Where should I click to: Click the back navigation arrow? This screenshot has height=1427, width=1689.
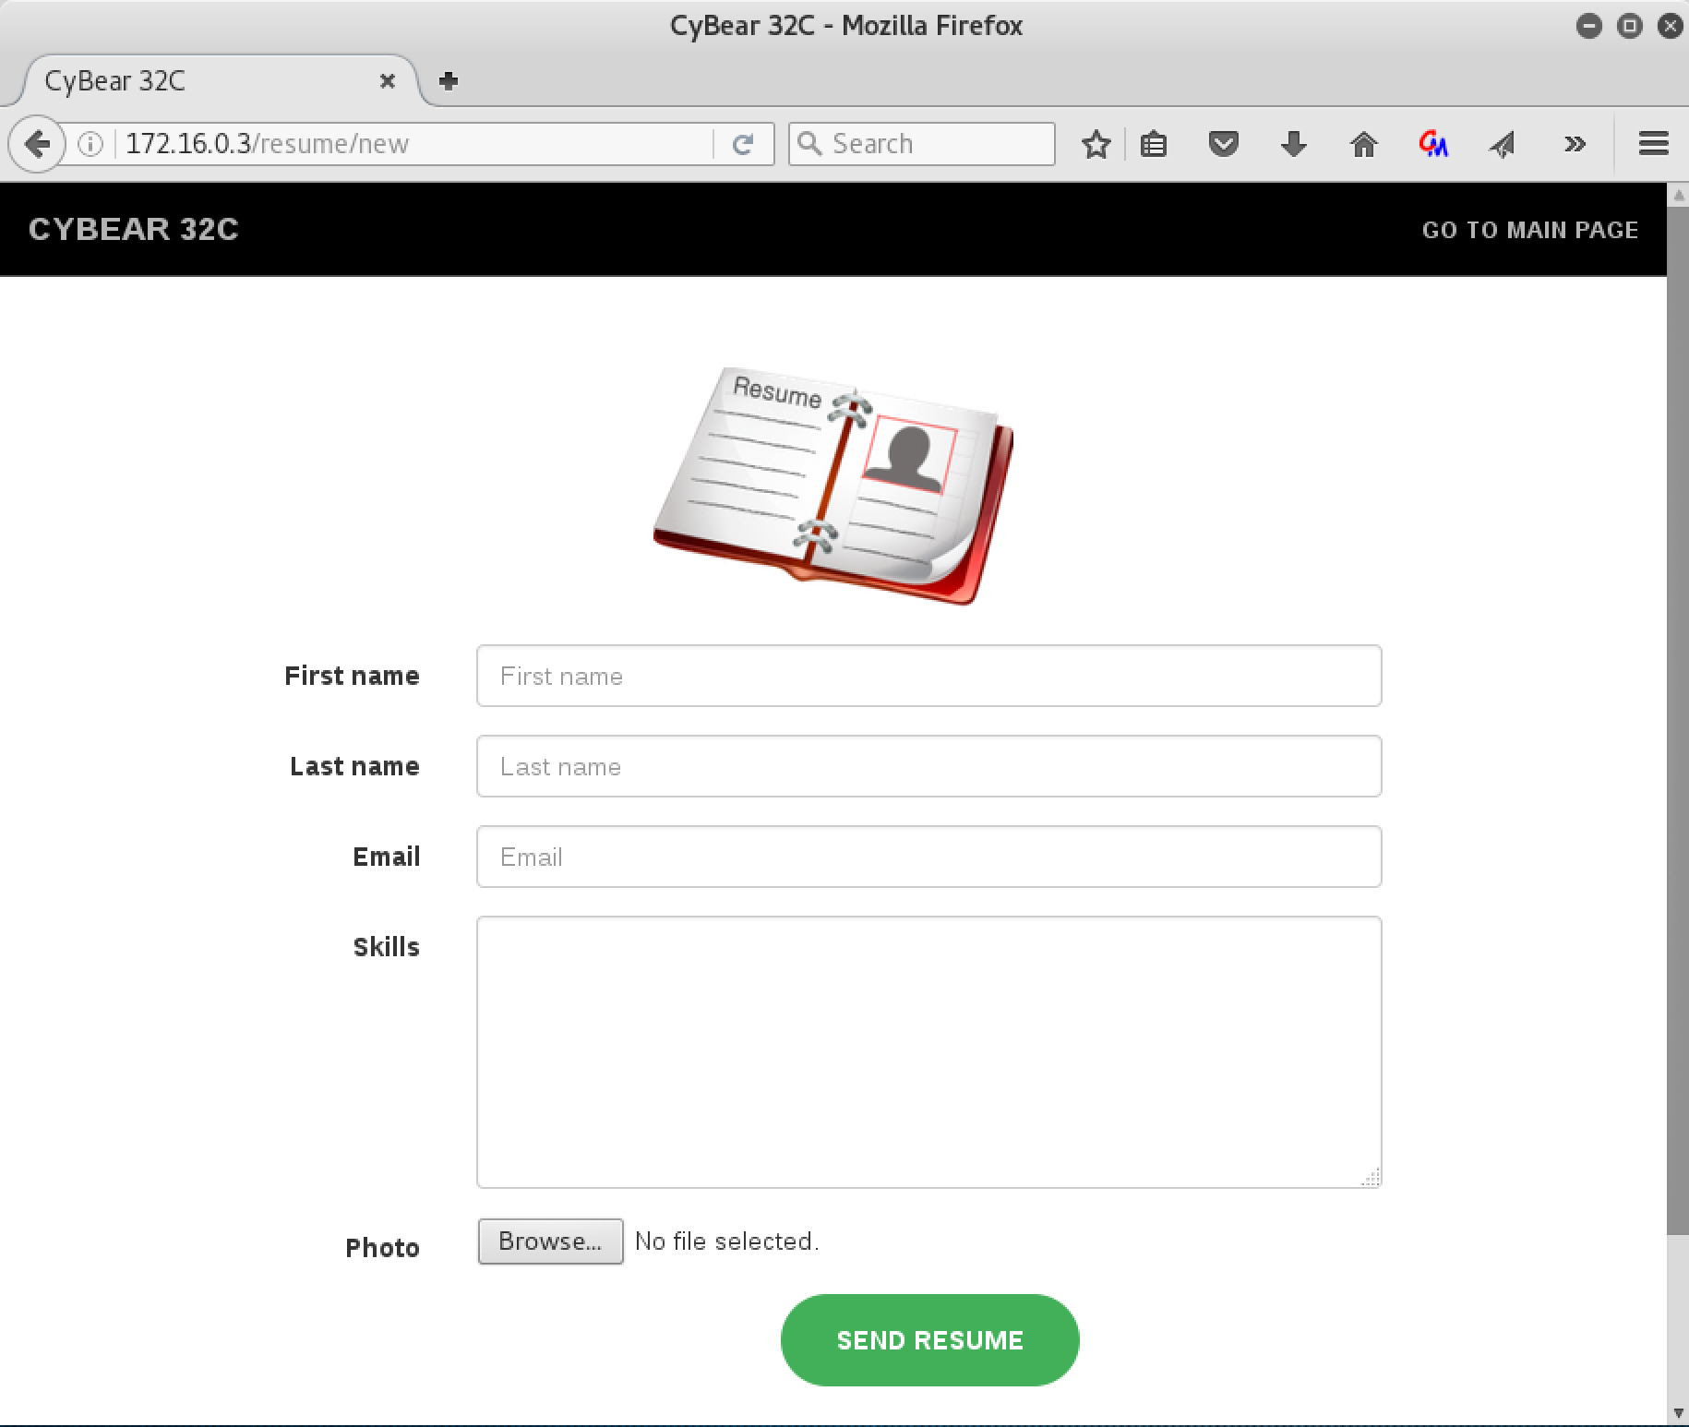37,144
